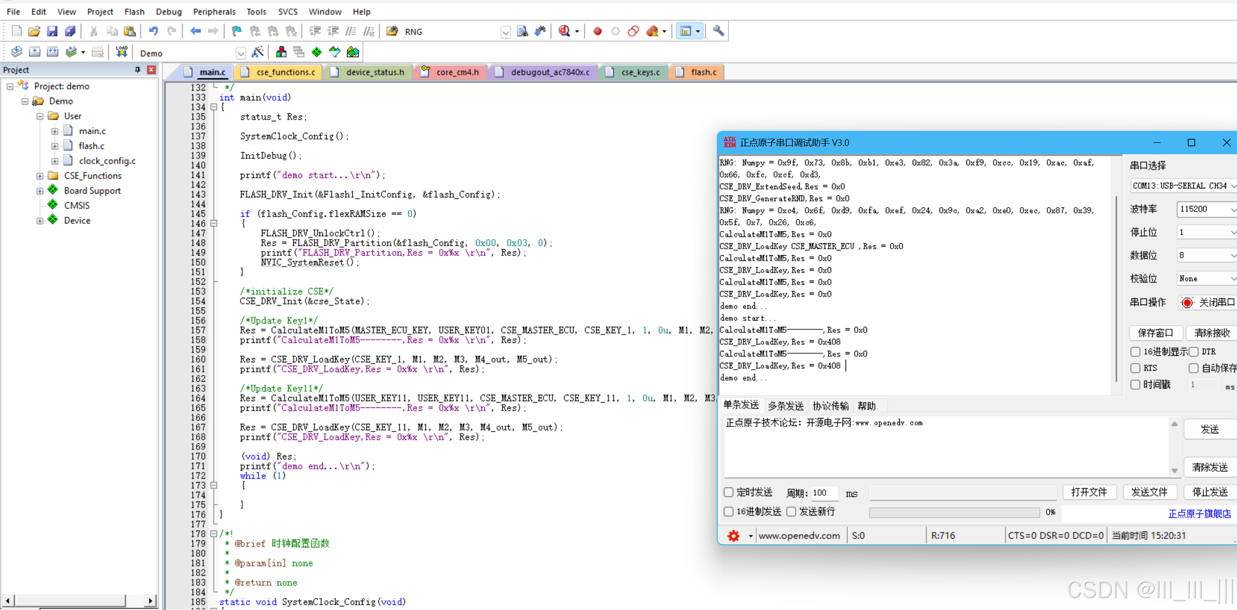
Task: Open the Peripherals menu
Action: coord(214,11)
